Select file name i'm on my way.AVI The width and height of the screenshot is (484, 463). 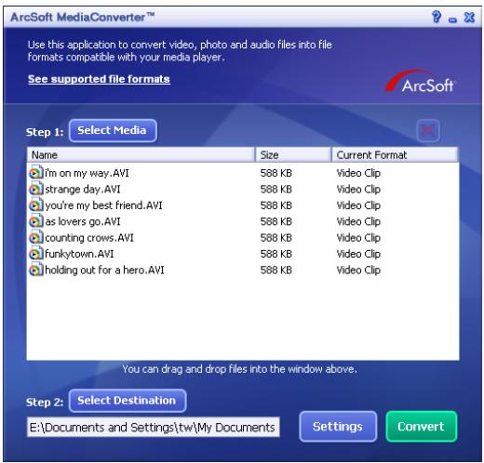[87, 173]
